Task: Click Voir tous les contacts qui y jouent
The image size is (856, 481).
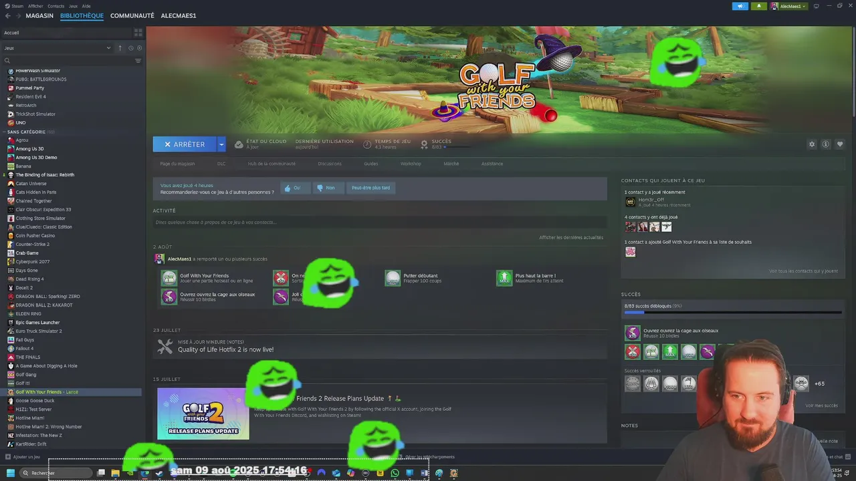Action: [803, 271]
